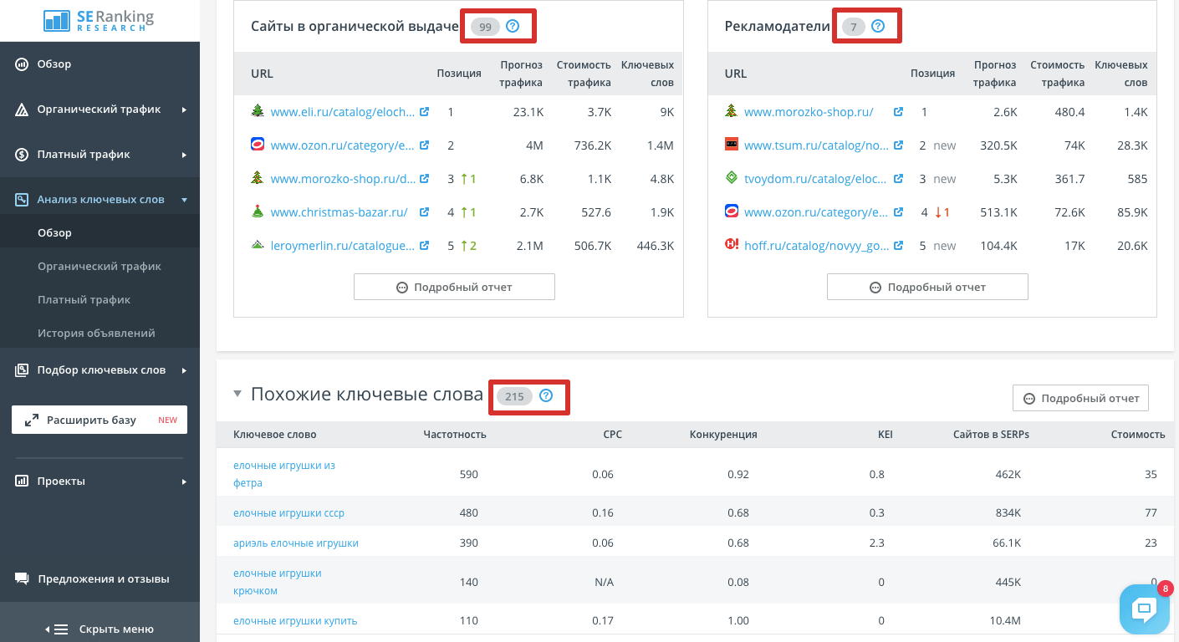
Task: Open www.christmas-bazar.ru link
Action: (x=339, y=212)
